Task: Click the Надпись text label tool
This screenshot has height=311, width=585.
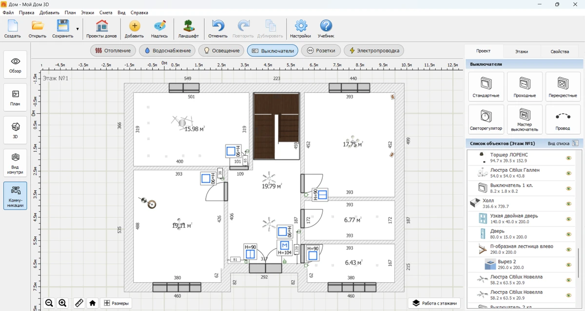Action: [x=159, y=29]
